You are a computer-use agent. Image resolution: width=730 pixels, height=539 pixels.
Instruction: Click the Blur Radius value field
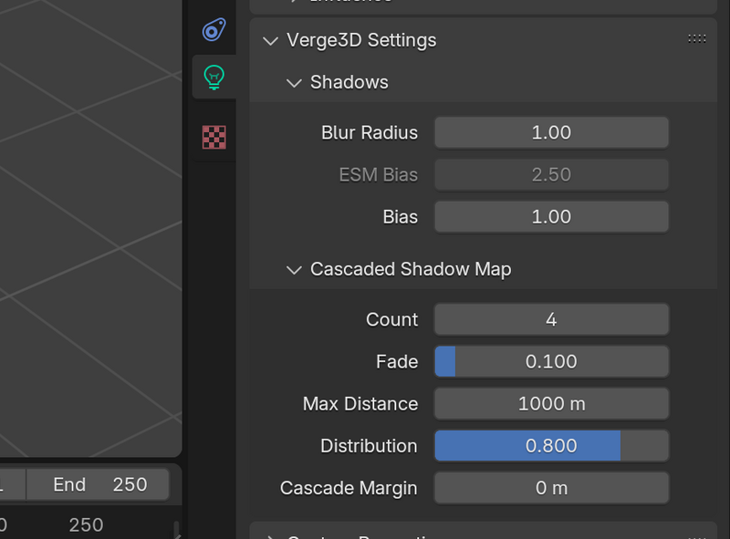tap(552, 132)
